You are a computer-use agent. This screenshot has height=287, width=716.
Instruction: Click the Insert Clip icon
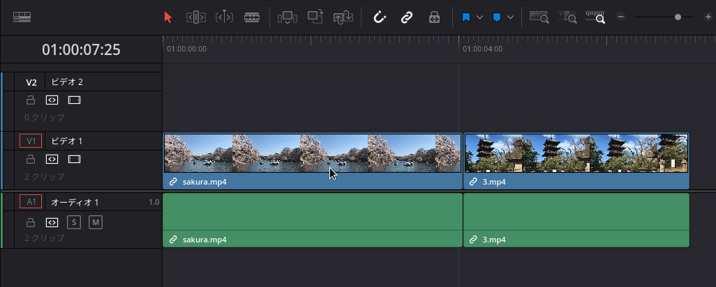point(288,17)
